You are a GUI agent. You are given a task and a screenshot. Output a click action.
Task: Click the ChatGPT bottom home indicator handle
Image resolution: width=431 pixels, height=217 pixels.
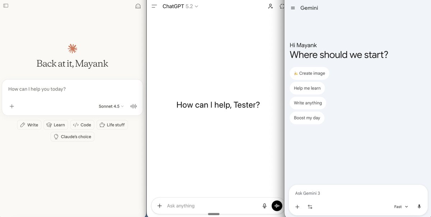(214, 214)
